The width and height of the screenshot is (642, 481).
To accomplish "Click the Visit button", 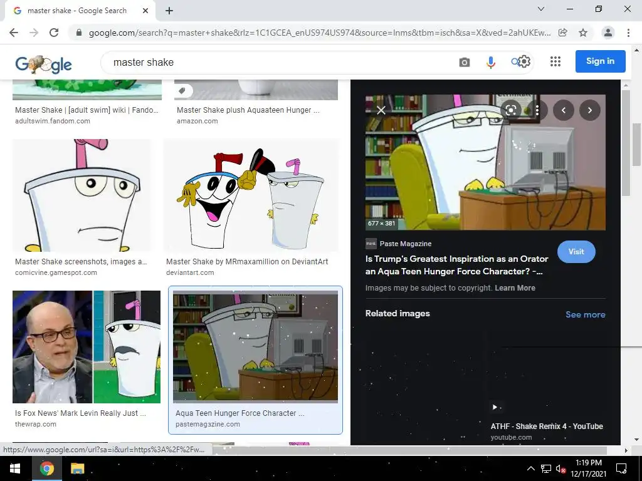I will point(576,252).
